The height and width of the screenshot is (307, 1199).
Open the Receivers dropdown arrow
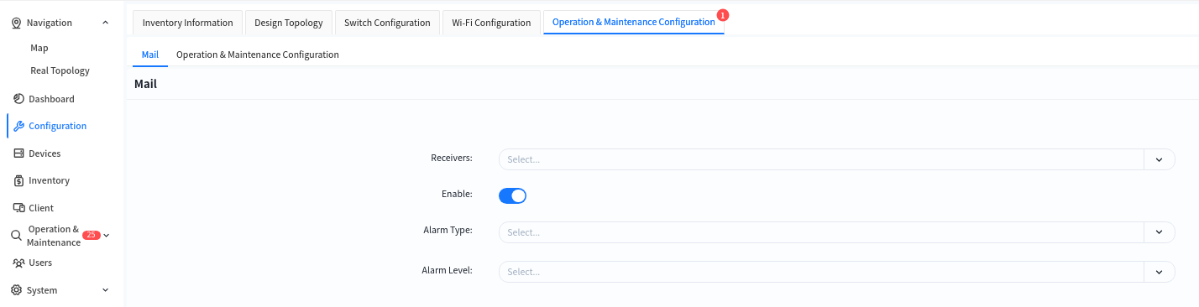(1159, 159)
